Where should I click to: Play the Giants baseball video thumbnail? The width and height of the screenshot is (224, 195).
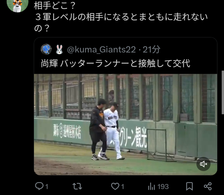click(125, 125)
